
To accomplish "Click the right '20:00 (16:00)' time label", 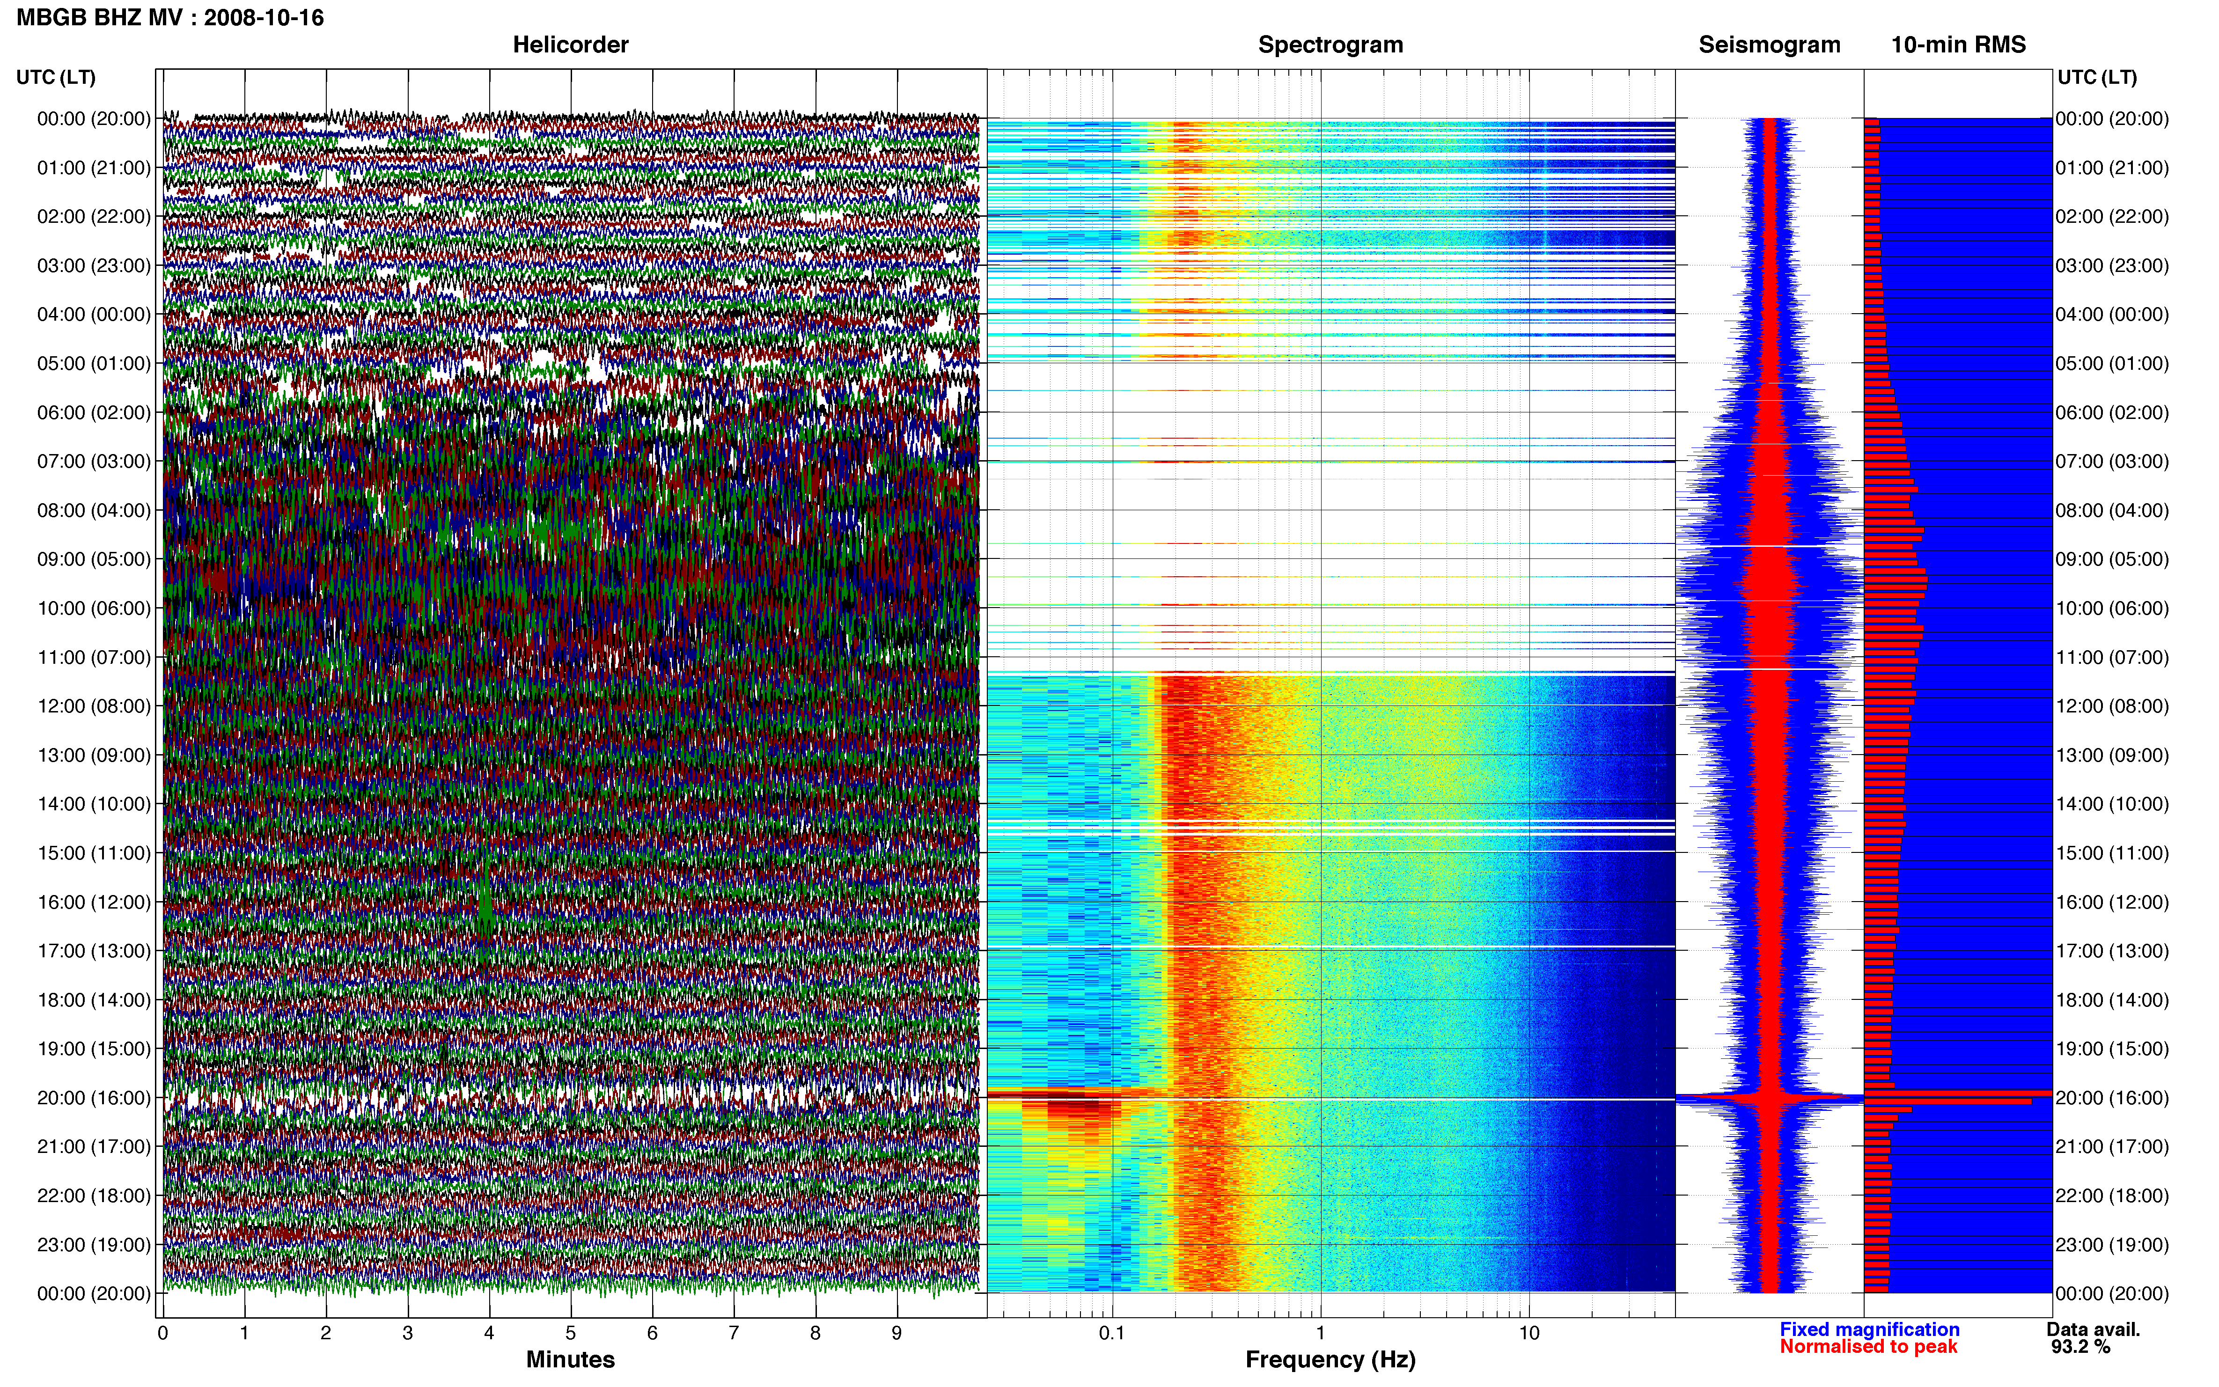I will pyautogui.click(x=2112, y=1097).
